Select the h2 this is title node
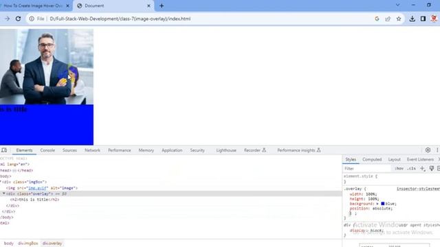The image size is (440, 247). pos(34,200)
